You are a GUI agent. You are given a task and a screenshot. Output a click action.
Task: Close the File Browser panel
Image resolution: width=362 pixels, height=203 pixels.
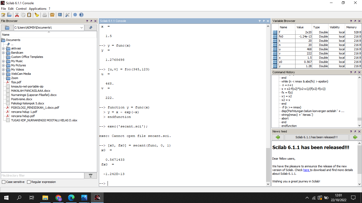coord(95,21)
